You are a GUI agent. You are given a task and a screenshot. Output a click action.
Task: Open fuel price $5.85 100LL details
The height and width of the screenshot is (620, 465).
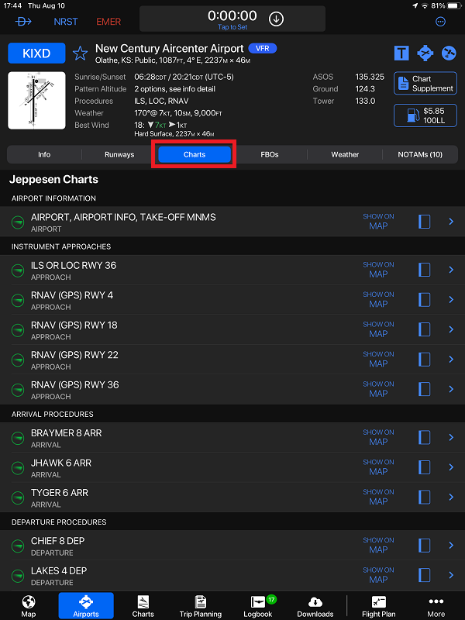point(425,115)
